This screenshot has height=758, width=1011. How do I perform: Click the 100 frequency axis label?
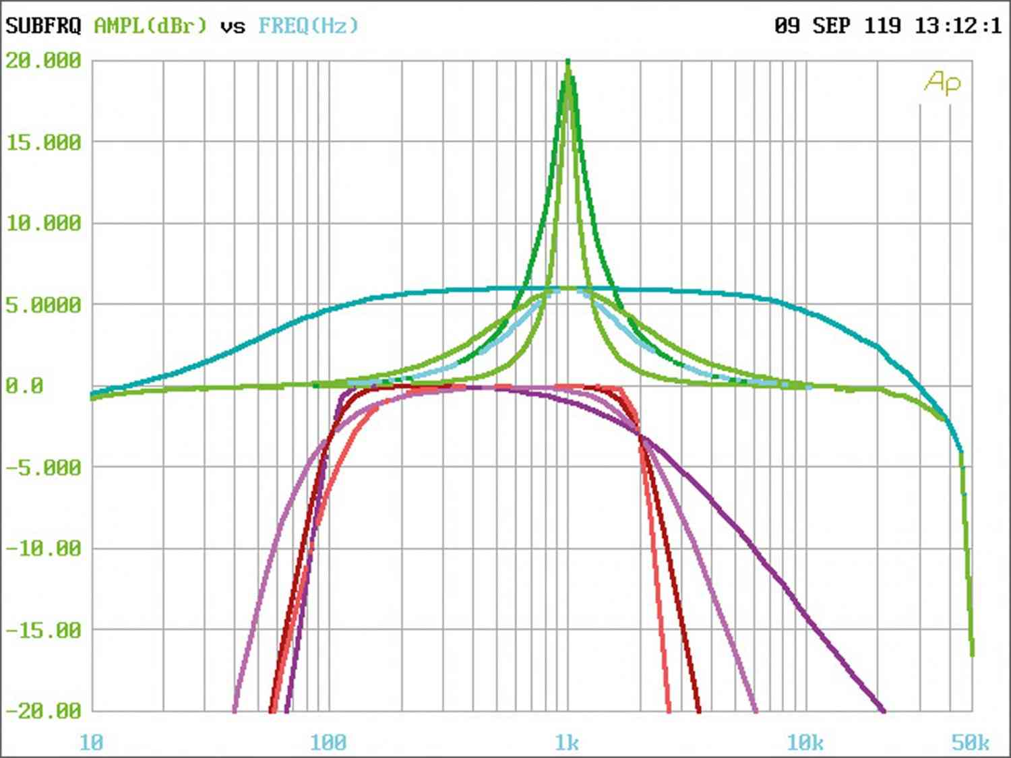pyautogui.click(x=328, y=743)
